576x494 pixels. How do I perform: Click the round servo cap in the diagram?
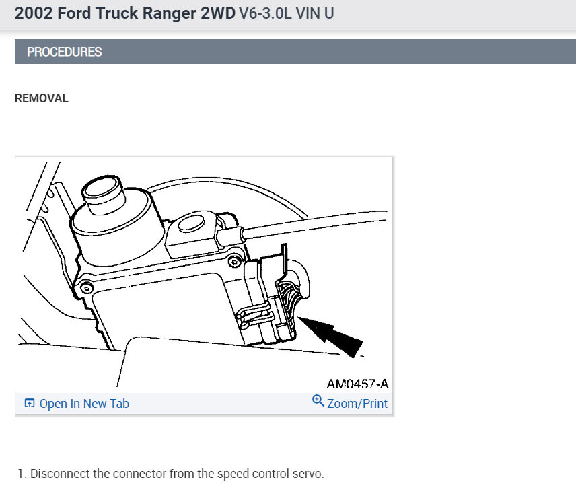click(x=103, y=195)
